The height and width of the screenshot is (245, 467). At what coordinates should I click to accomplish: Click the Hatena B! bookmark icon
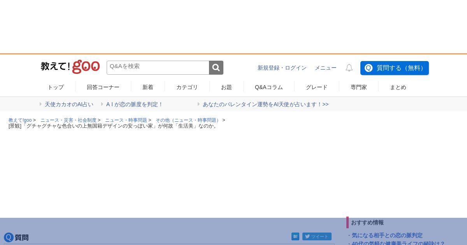(x=295, y=236)
